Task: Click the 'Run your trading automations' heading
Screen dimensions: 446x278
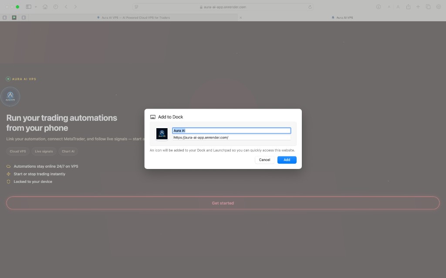Action: (62, 123)
